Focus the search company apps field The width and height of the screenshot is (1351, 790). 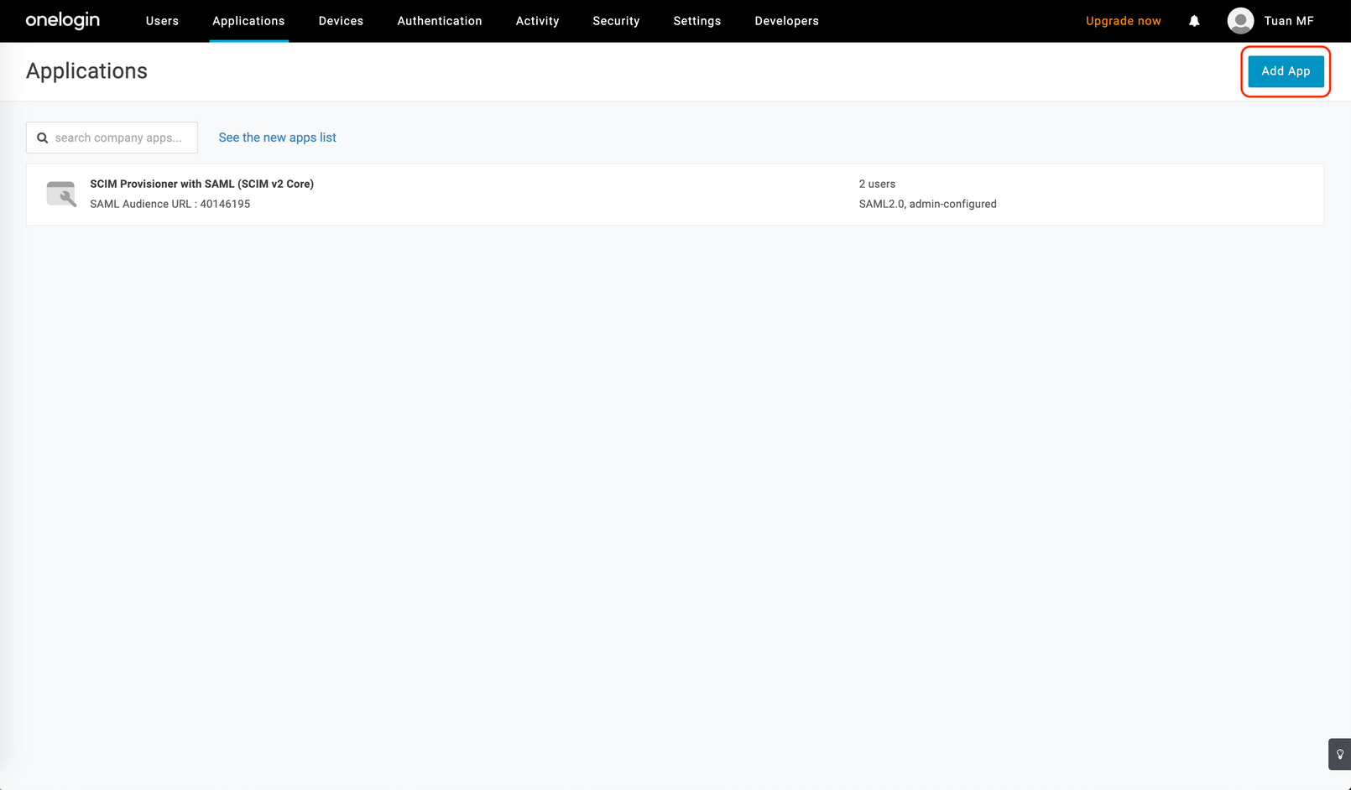(112, 138)
